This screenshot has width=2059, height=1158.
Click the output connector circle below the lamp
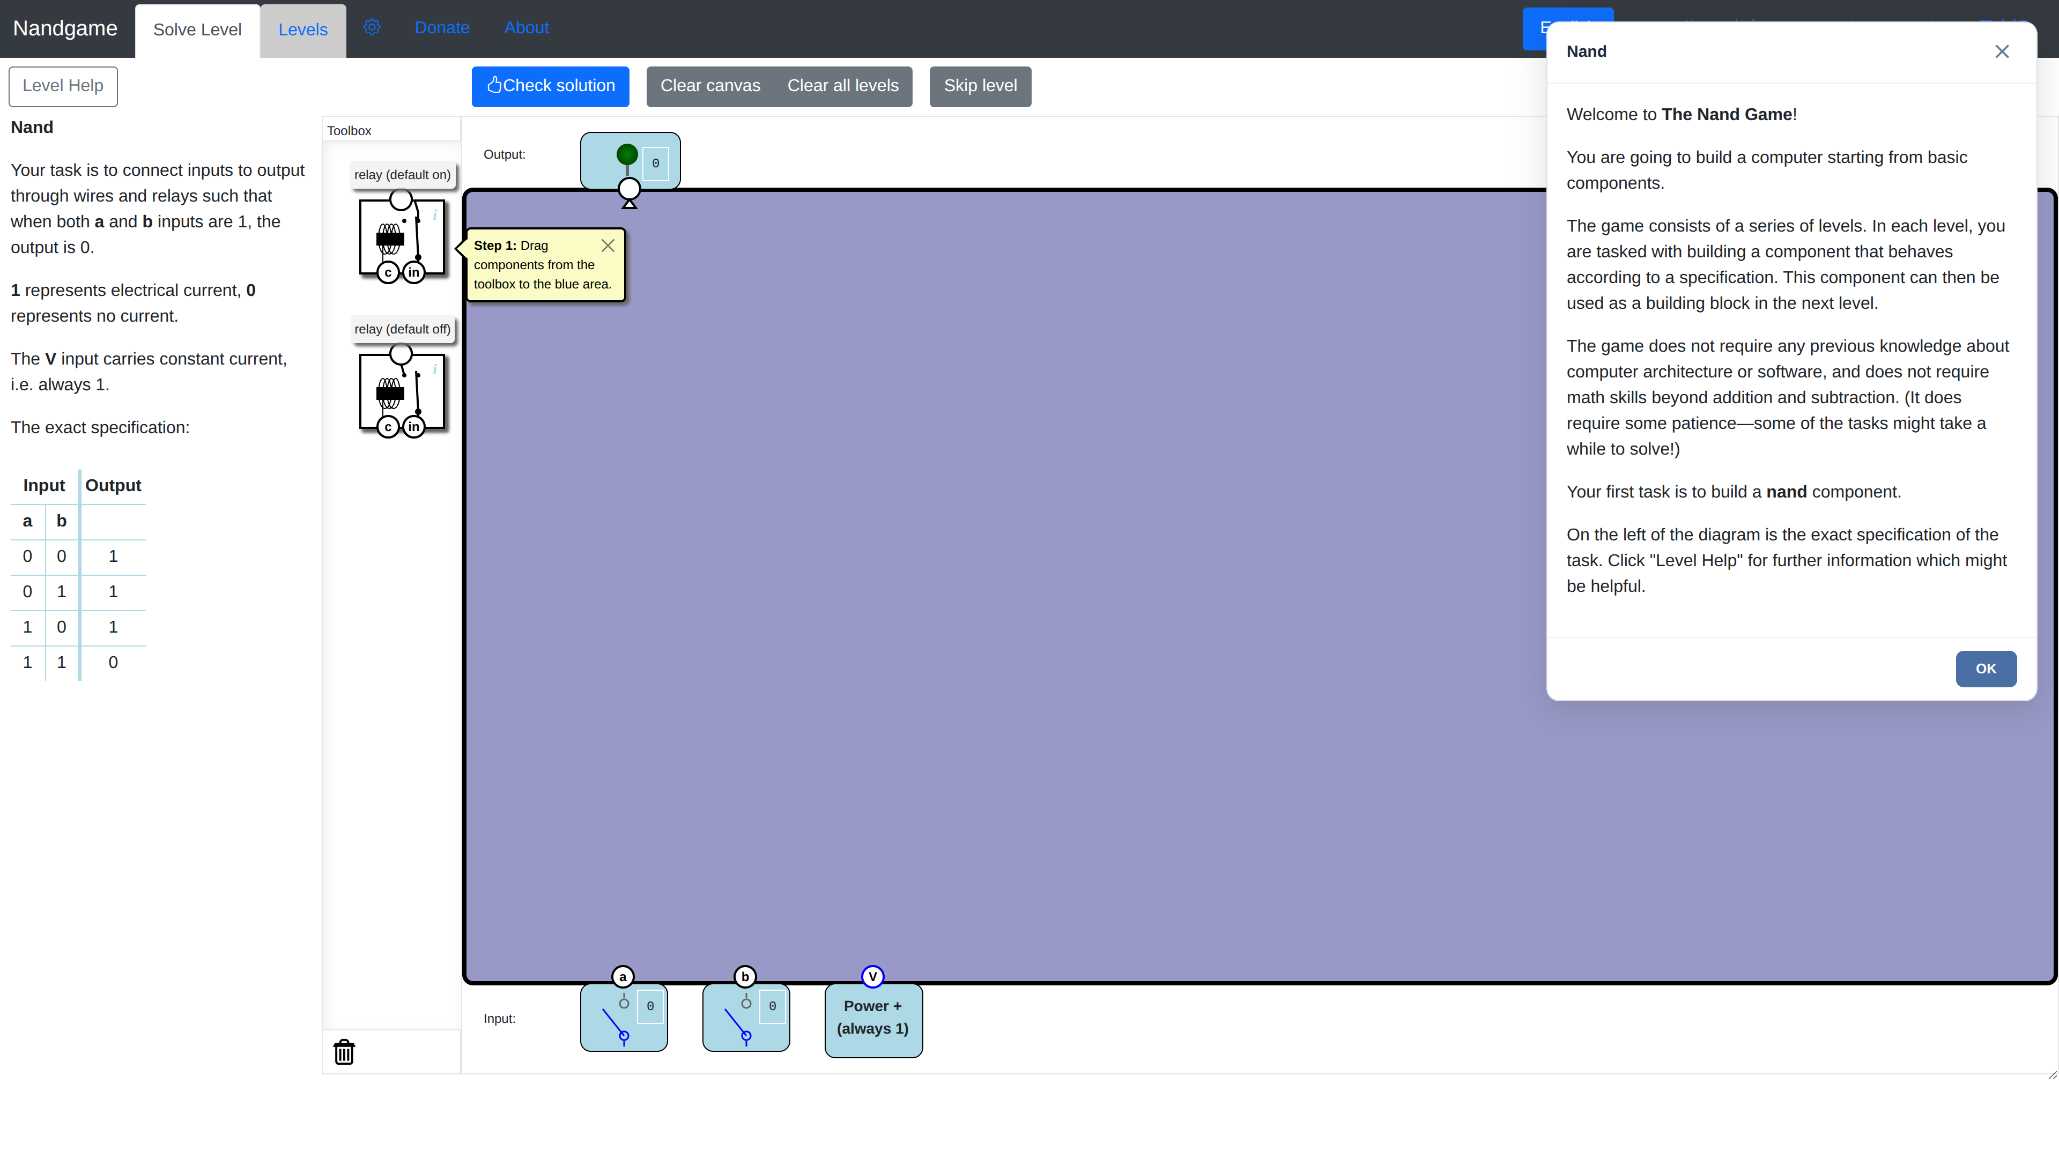pos(629,189)
